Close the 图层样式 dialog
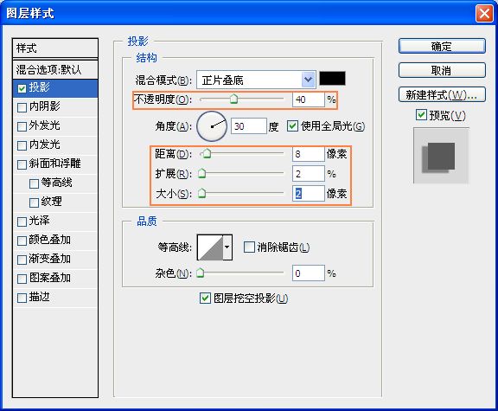Screen dimensions: 498x411 484,14
